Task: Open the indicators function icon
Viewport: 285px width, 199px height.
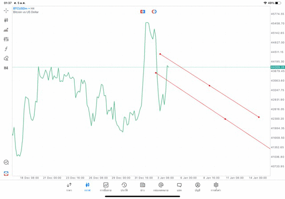Action: 6,49
